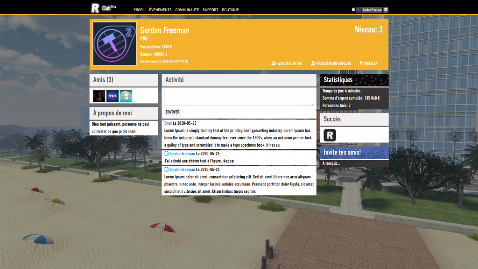The height and width of the screenshot is (269, 478).
Task: Click RECRUTER UN EMPLOYÉ
Action: click(334, 64)
